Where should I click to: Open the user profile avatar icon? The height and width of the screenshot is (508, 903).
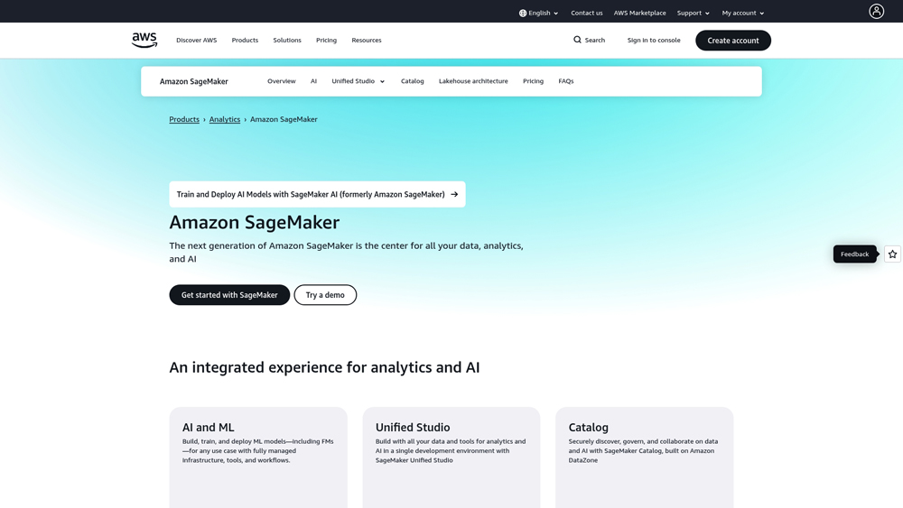pyautogui.click(x=876, y=12)
